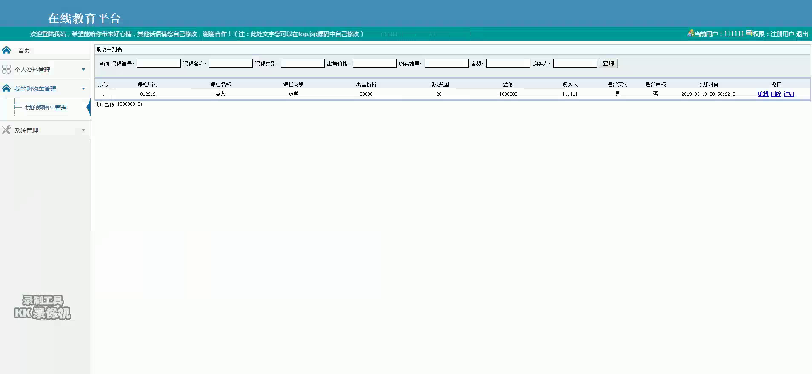Viewport: 812px width, 374px height.
Task: Click the 添加时间 column header
Action: point(708,84)
